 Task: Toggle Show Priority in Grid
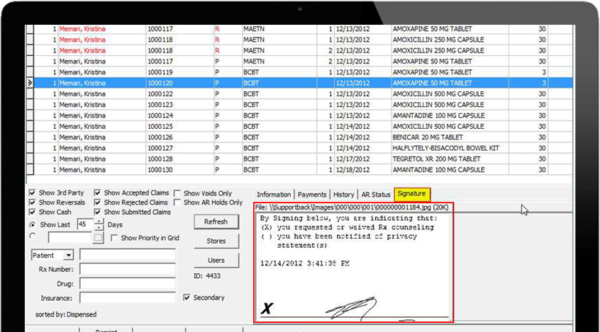[x=115, y=239]
